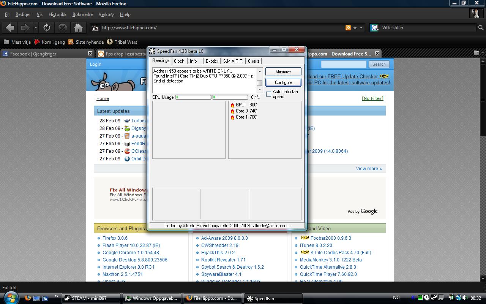Open Tribal Wars bookmark

[x=122, y=42]
